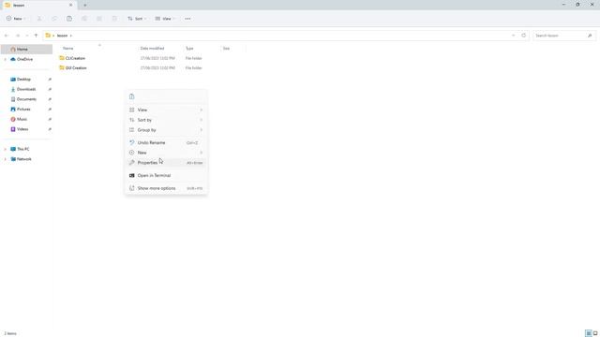Open the See more ellipsis menu

tap(187, 19)
